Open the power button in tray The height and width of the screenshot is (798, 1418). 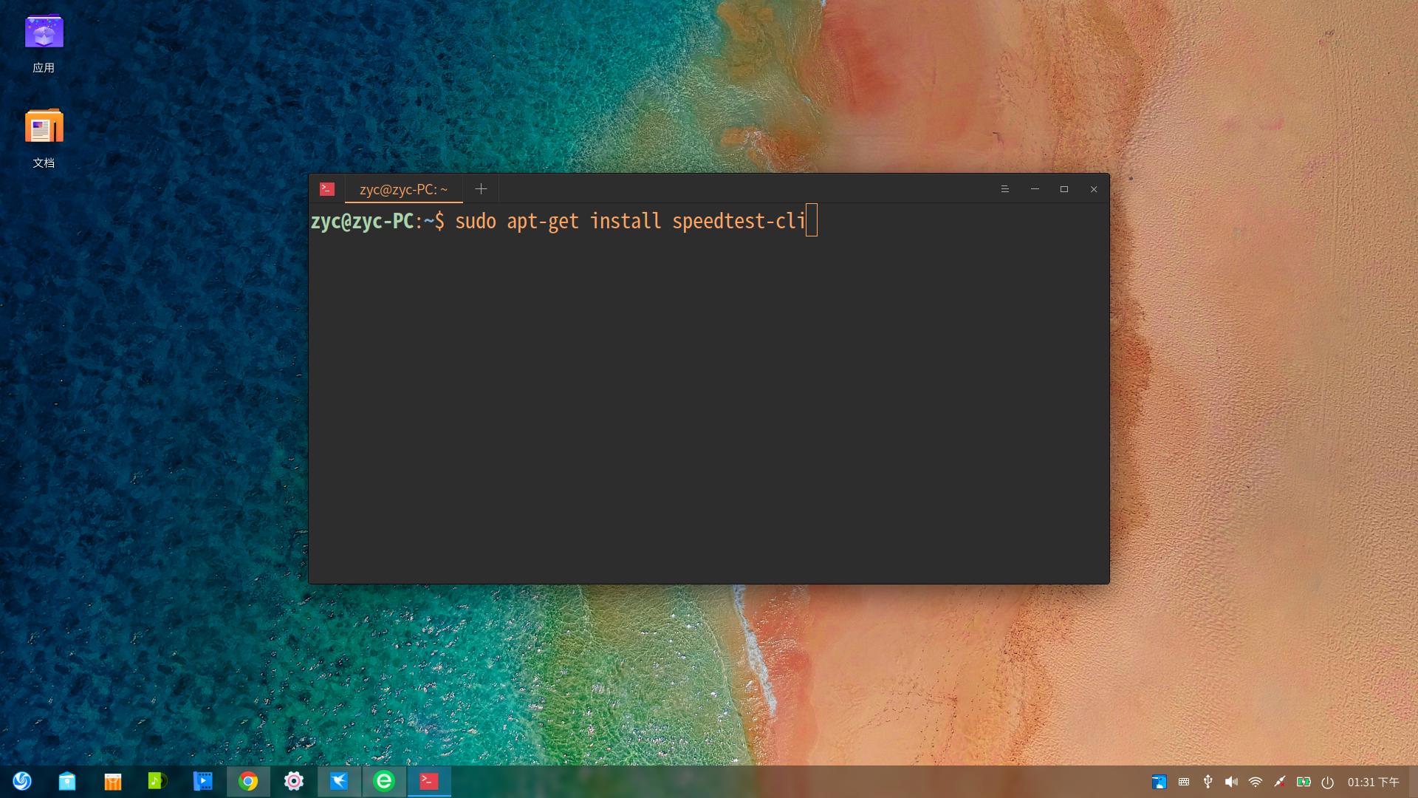coord(1327,782)
